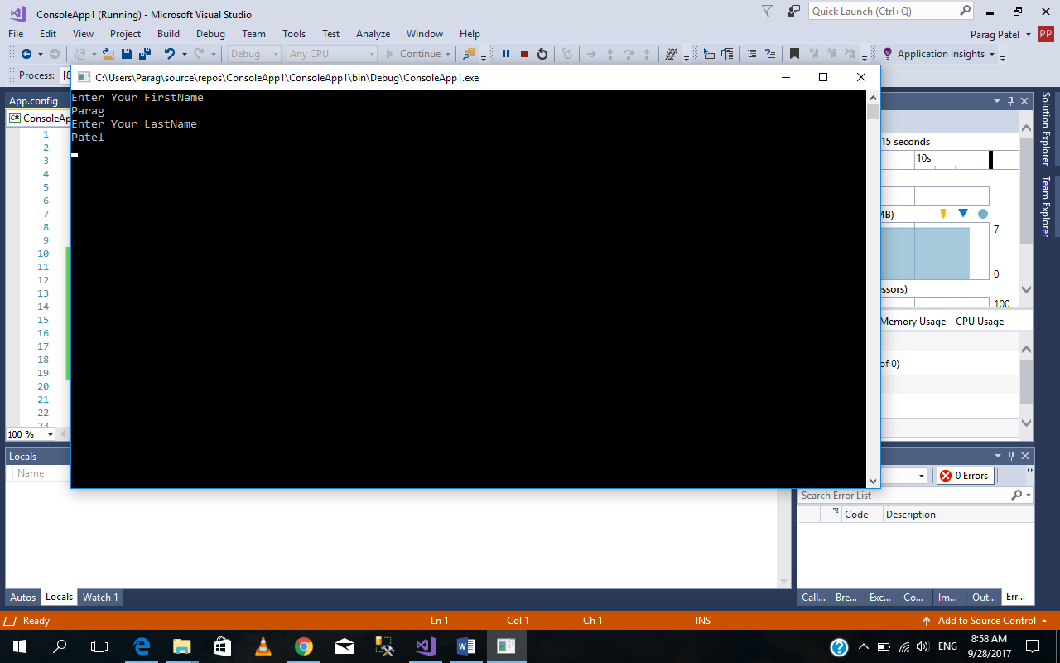
Task: Toggle a bookmark using the toolbar icon
Action: 794,54
